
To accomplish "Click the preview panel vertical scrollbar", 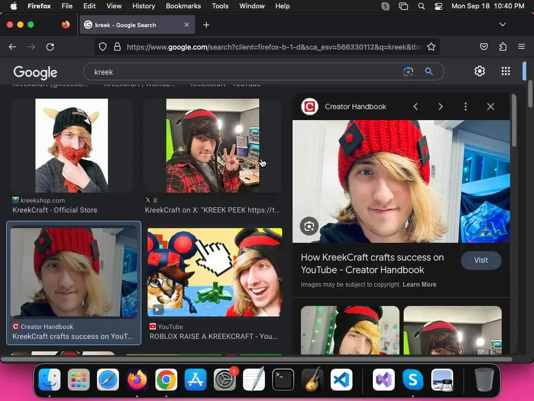I will point(514,121).
